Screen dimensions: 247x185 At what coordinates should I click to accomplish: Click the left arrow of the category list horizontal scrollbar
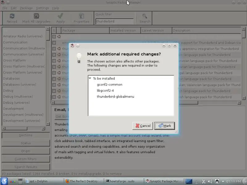coord(3,128)
